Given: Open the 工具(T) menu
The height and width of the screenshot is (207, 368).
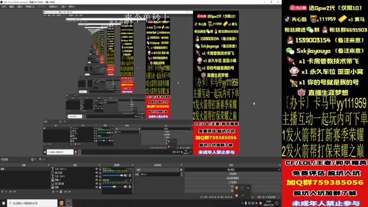Looking at the screenshot, I should [x=63, y=6].
